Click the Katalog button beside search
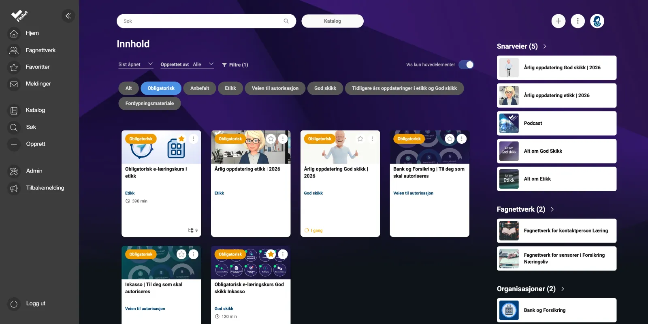Screen dimensions: 648x324 coord(333,21)
